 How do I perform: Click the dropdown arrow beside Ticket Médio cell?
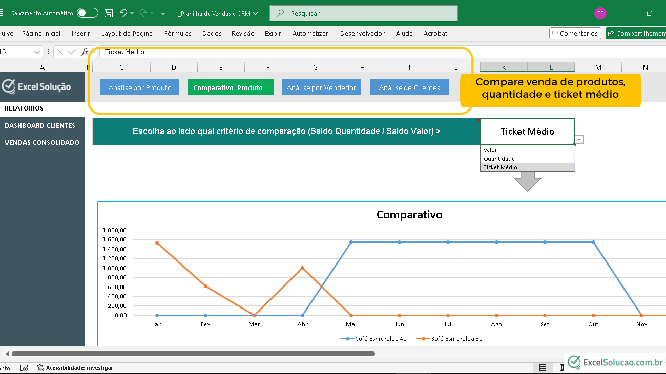[579, 139]
